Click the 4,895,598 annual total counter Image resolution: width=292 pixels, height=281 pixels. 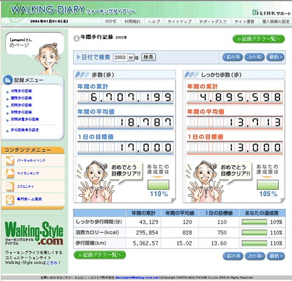click(235, 97)
